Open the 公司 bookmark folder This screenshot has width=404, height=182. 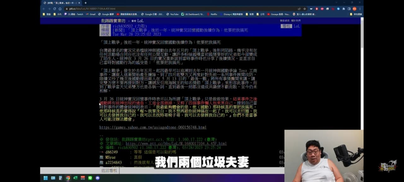pos(261,14)
